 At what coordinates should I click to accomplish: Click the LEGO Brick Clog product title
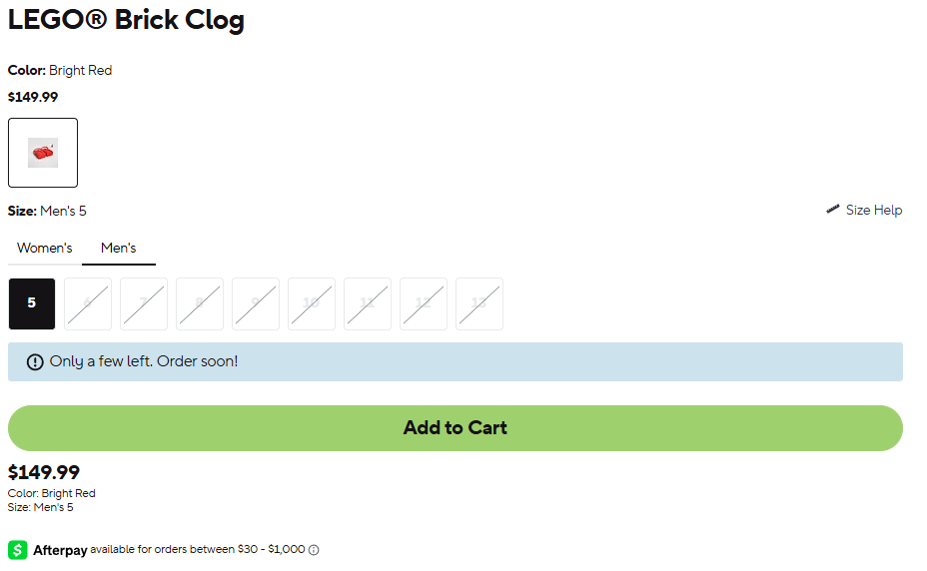tap(126, 20)
